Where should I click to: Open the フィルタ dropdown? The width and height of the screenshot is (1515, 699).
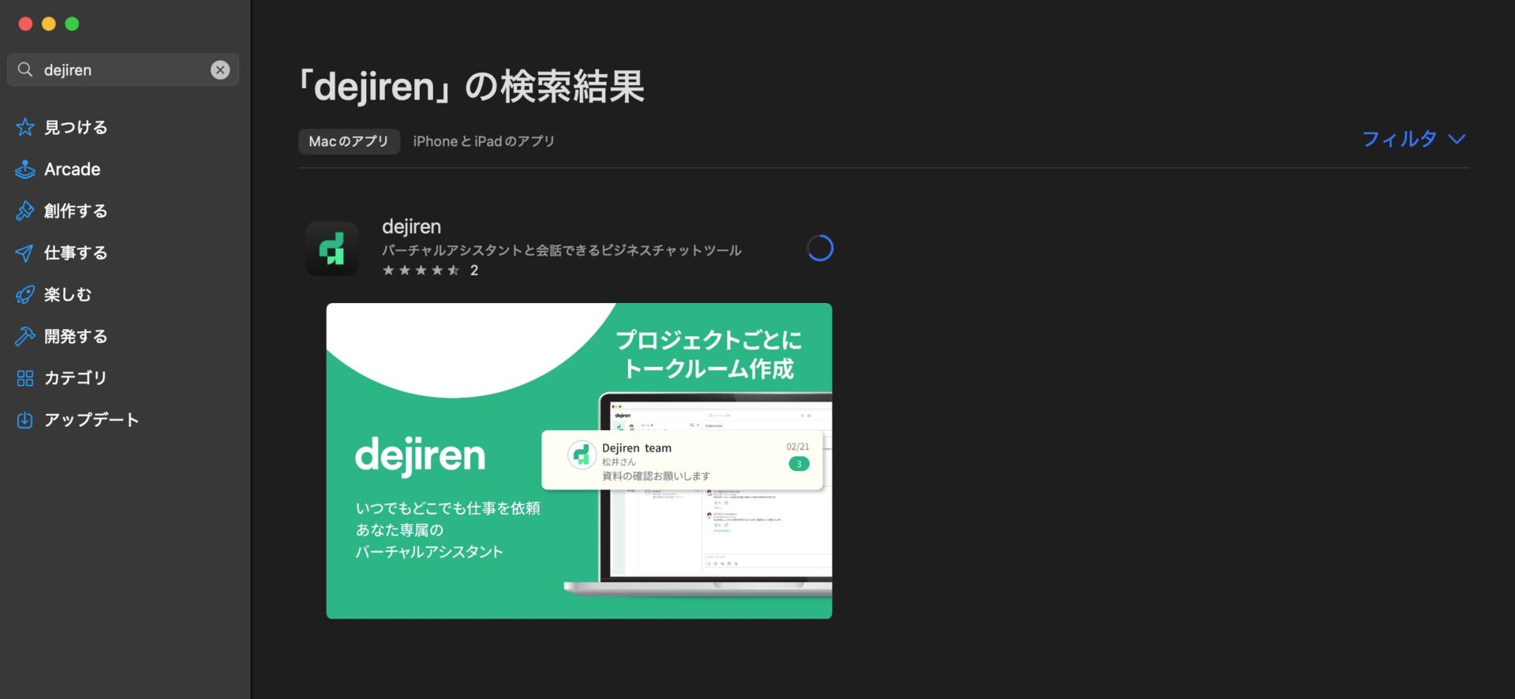point(1413,139)
